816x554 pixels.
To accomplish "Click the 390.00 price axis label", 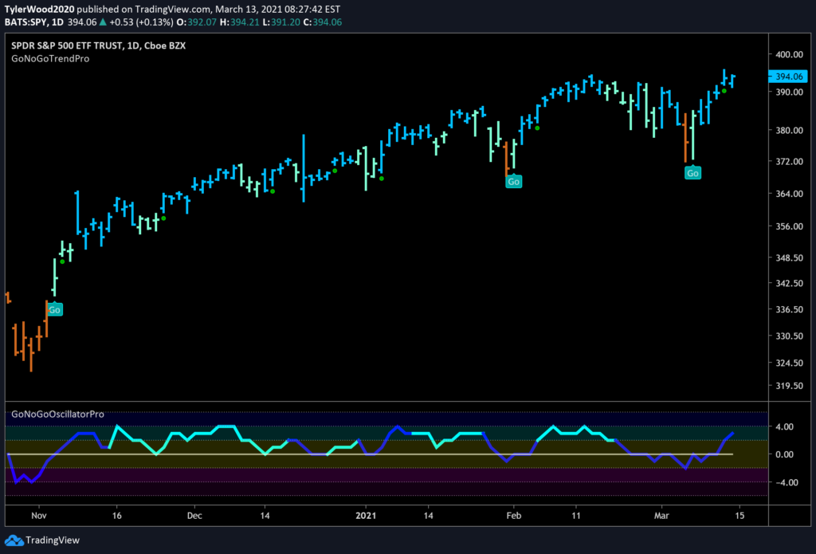I will click(788, 92).
